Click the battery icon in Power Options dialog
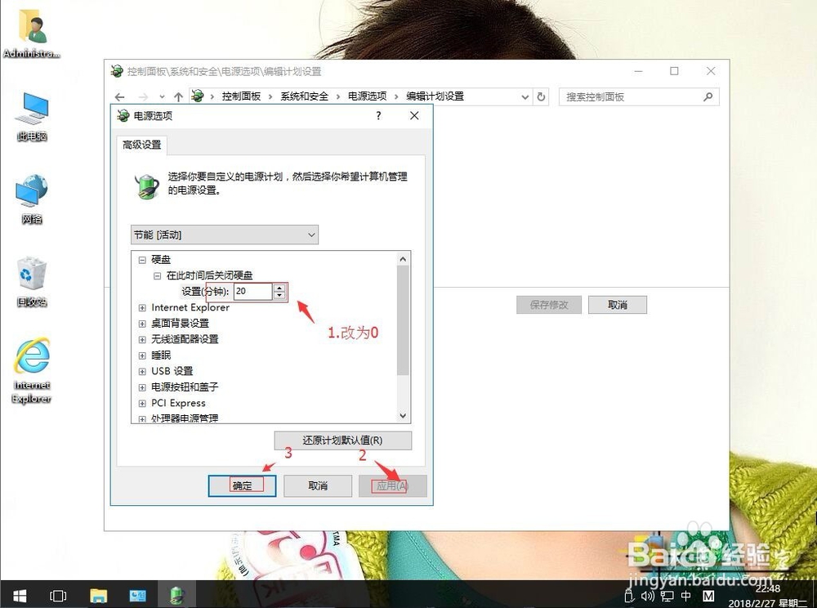 tap(146, 186)
